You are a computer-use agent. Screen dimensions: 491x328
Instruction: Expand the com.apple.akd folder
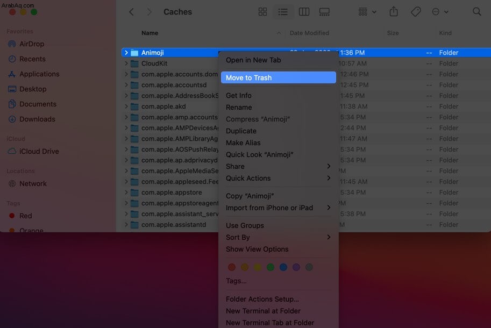(126, 106)
